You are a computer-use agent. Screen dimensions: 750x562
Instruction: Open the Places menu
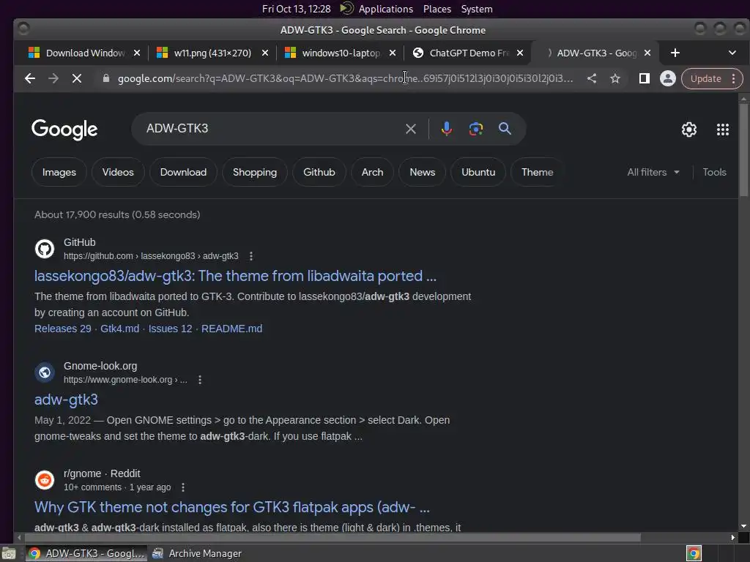[437, 9]
